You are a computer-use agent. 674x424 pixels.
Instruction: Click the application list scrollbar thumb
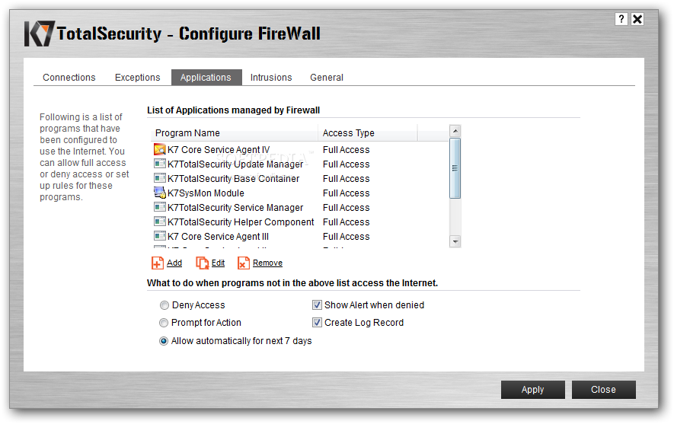(455, 168)
